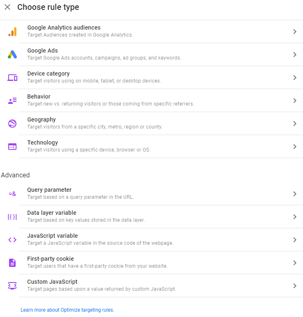Click the Geography globe icon
The width and height of the screenshot is (303, 317).
[12, 124]
